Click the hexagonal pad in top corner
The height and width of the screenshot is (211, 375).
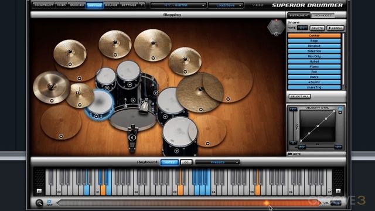276,27
